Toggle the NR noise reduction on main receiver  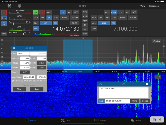pyautogui.click(x=49, y=17)
